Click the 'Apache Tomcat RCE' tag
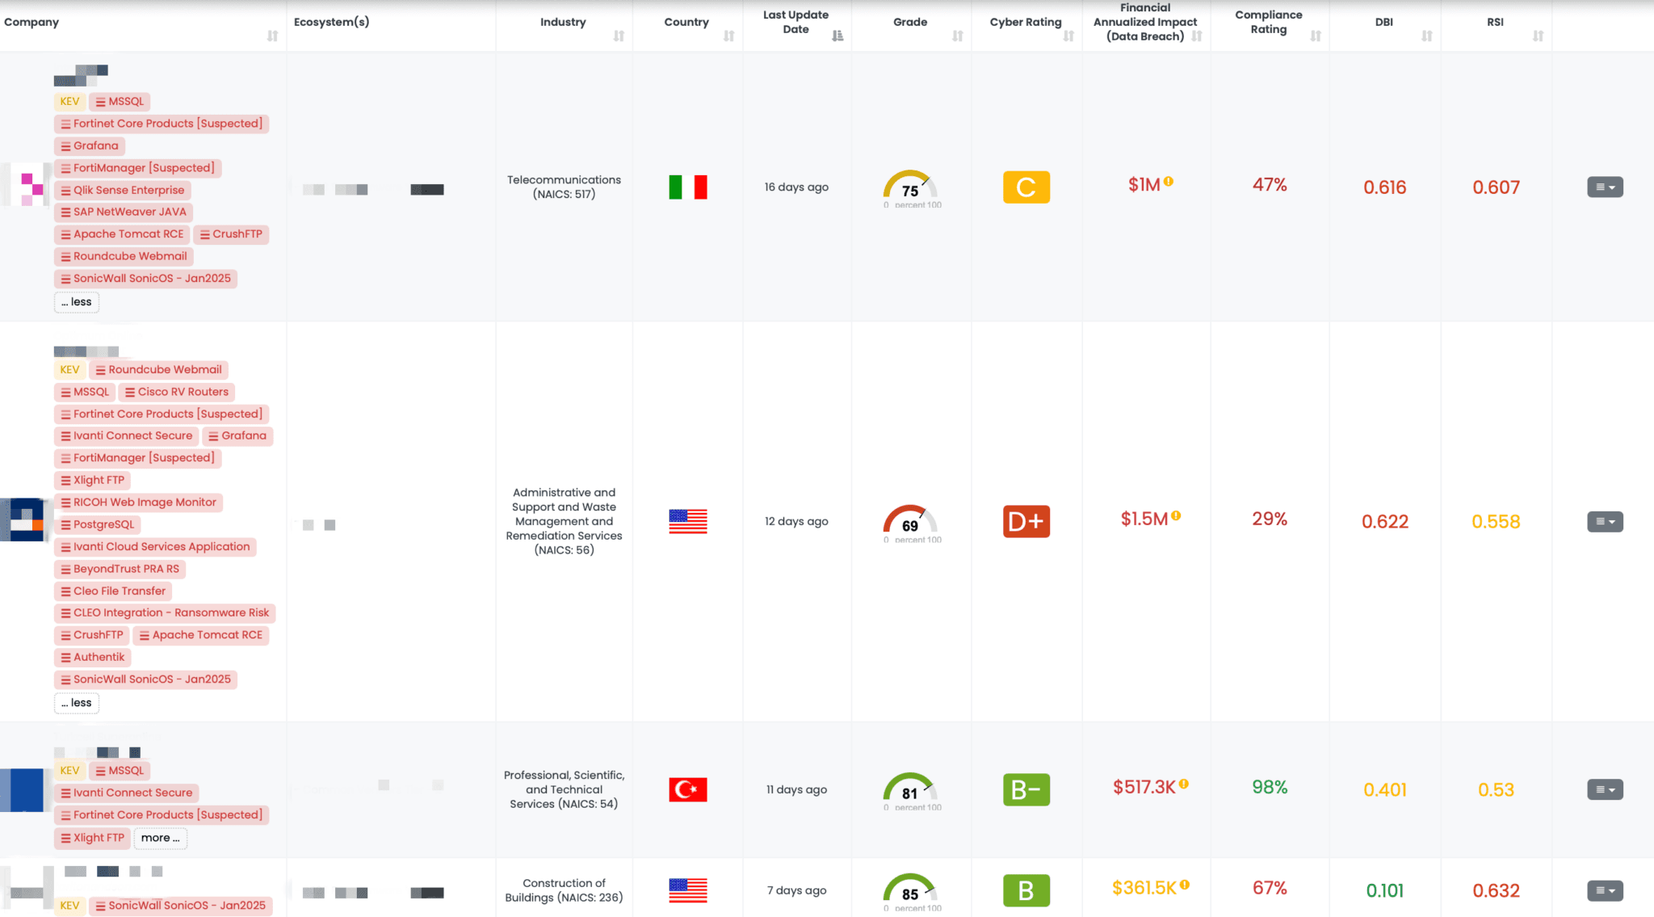The image size is (1654, 917). (122, 234)
